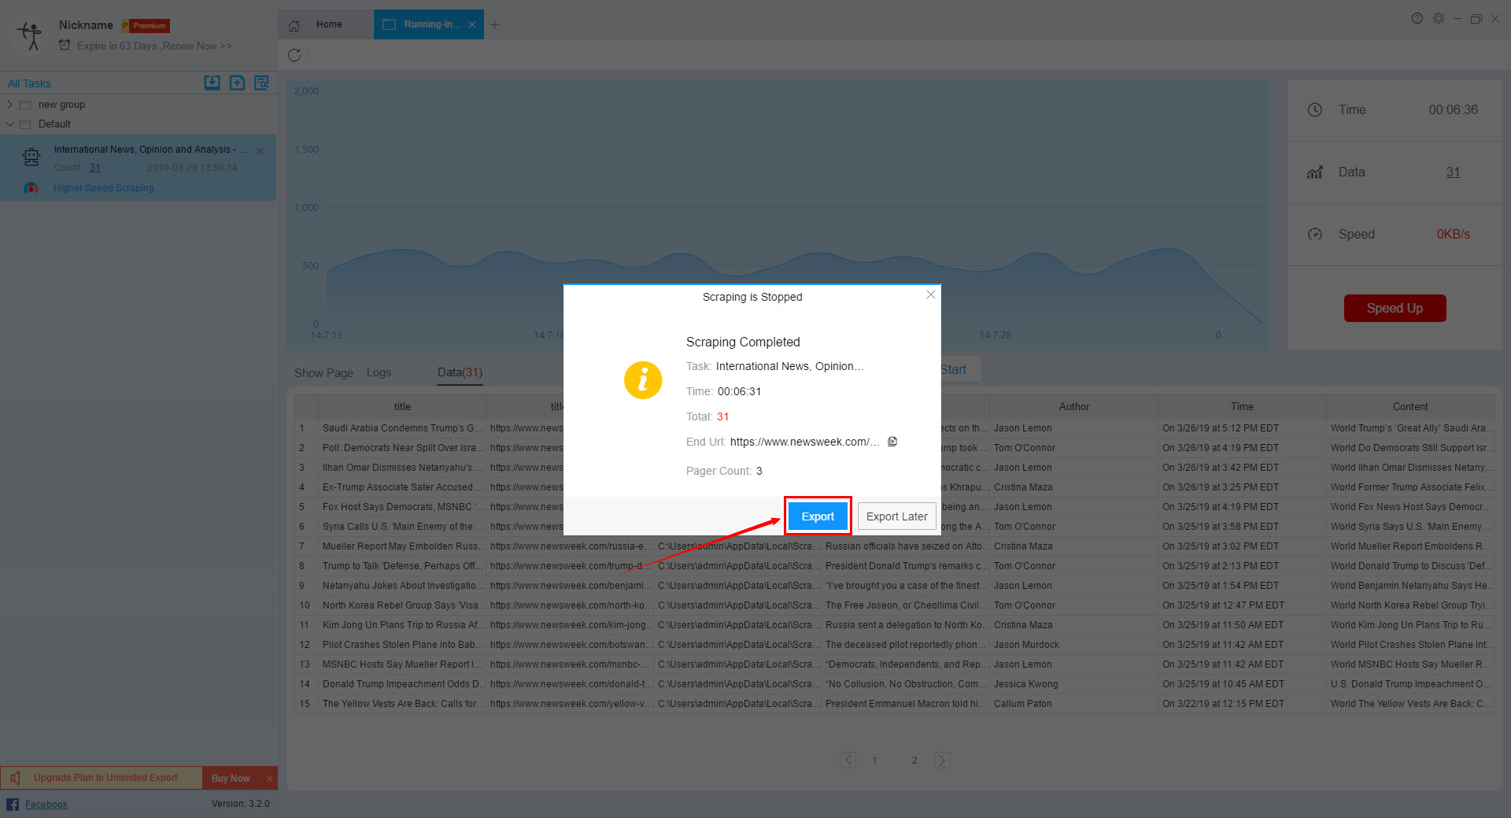1511x818 pixels.
Task: Click the blue Export button
Action: click(818, 516)
